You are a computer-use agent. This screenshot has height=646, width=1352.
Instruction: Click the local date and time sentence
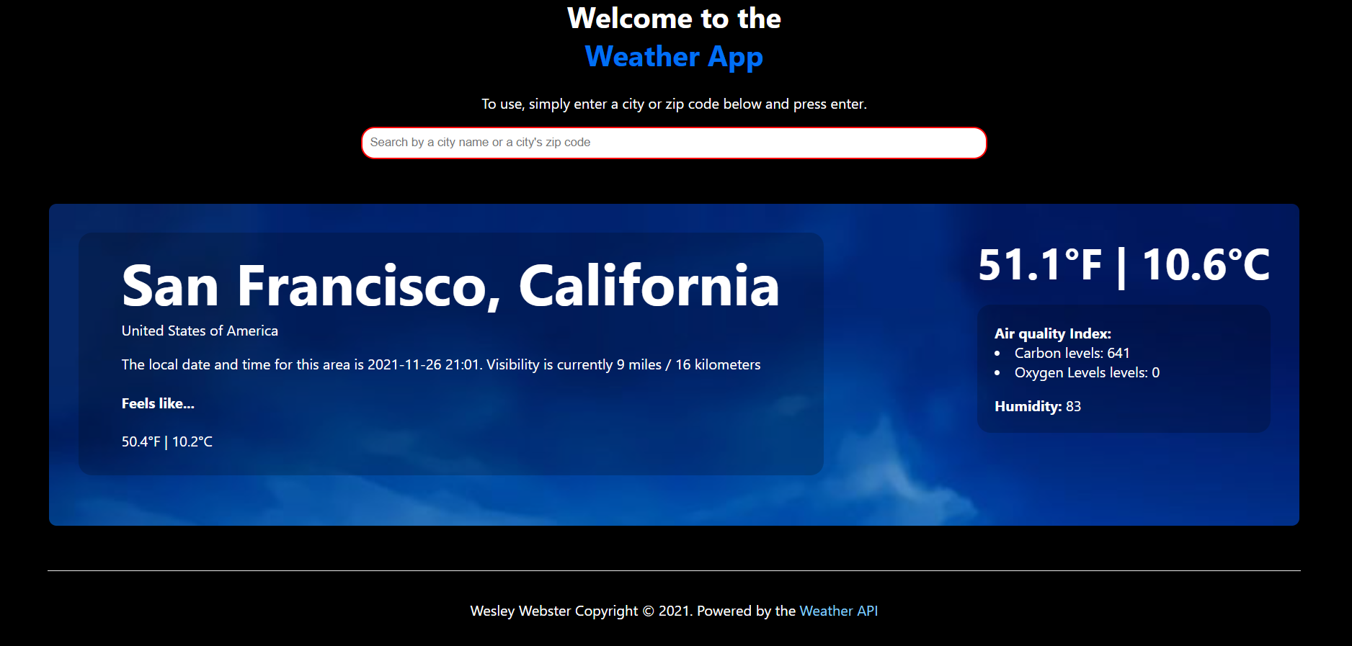point(440,364)
